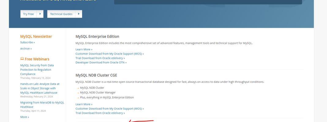
Task: Open the newsletter Archive link
Action: coord(26,48)
